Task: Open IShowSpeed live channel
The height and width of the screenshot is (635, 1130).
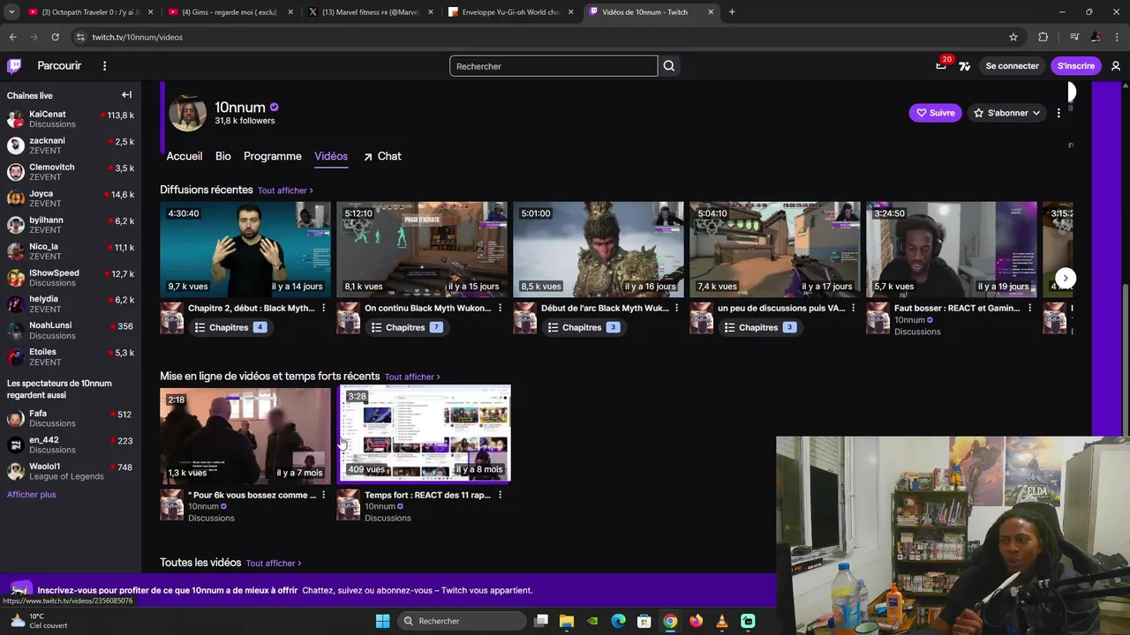Action: 71,278
